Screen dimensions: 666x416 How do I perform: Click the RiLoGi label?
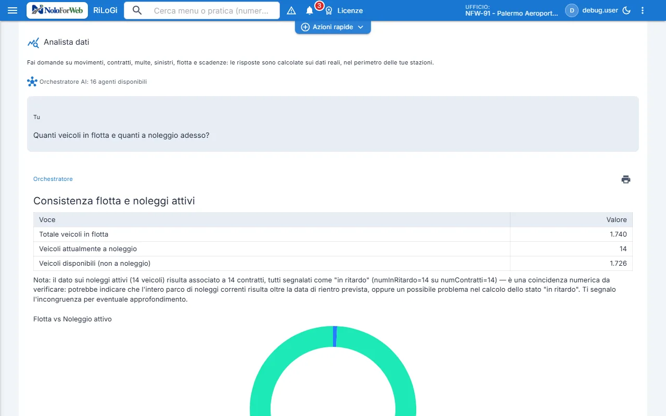coord(105,10)
